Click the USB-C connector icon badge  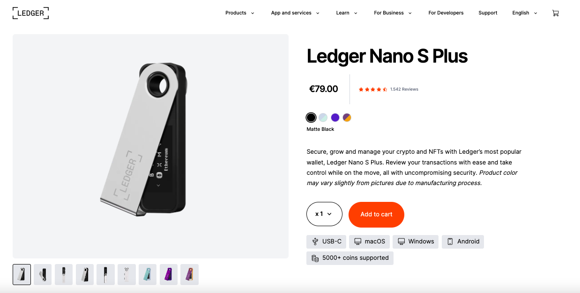pos(315,242)
